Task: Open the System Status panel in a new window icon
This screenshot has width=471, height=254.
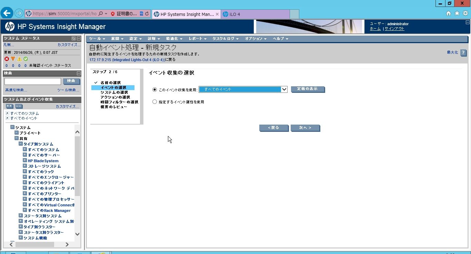Action: click(x=73, y=38)
